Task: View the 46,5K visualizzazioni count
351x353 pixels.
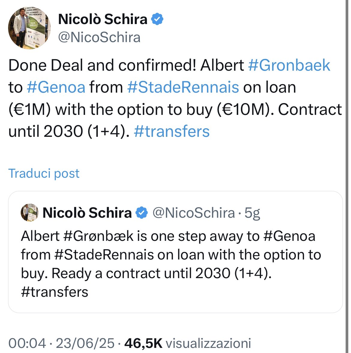Action: click(188, 343)
